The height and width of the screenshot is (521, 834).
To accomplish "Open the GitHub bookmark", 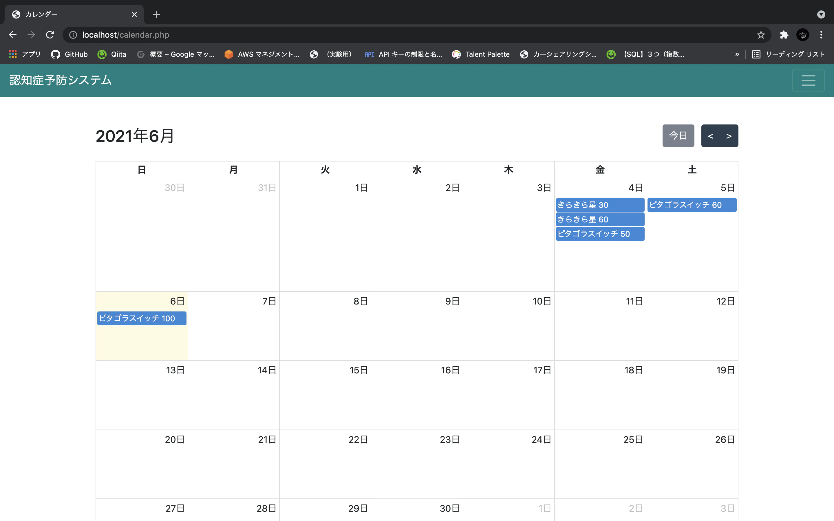I will (x=69, y=54).
